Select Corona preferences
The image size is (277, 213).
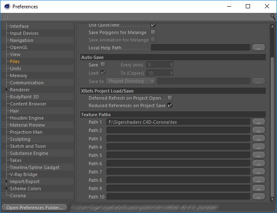18,196
